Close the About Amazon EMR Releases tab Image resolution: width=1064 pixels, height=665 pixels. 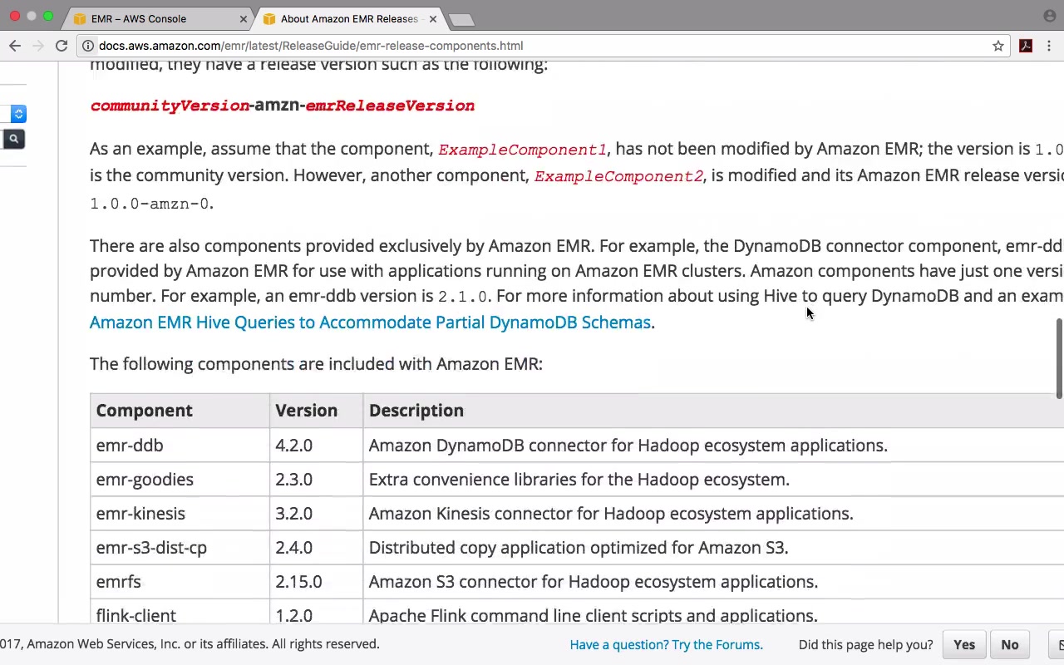432,19
